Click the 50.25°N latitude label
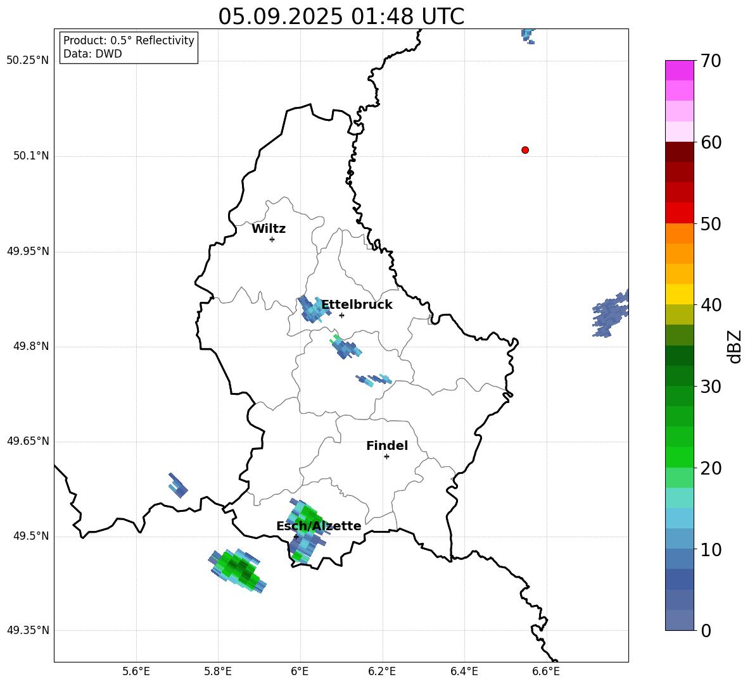The width and height of the screenshot is (750, 684). click(x=28, y=61)
